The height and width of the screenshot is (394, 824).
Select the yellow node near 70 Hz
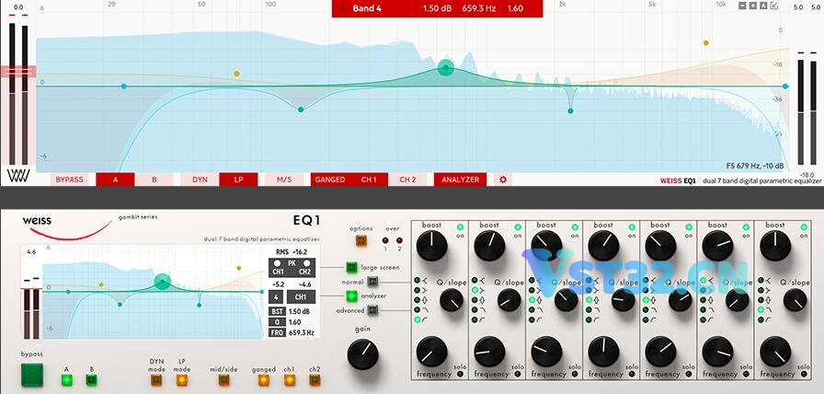pyautogui.click(x=236, y=74)
